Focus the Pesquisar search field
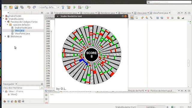The image size is (192, 108). [x=169, y=2]
